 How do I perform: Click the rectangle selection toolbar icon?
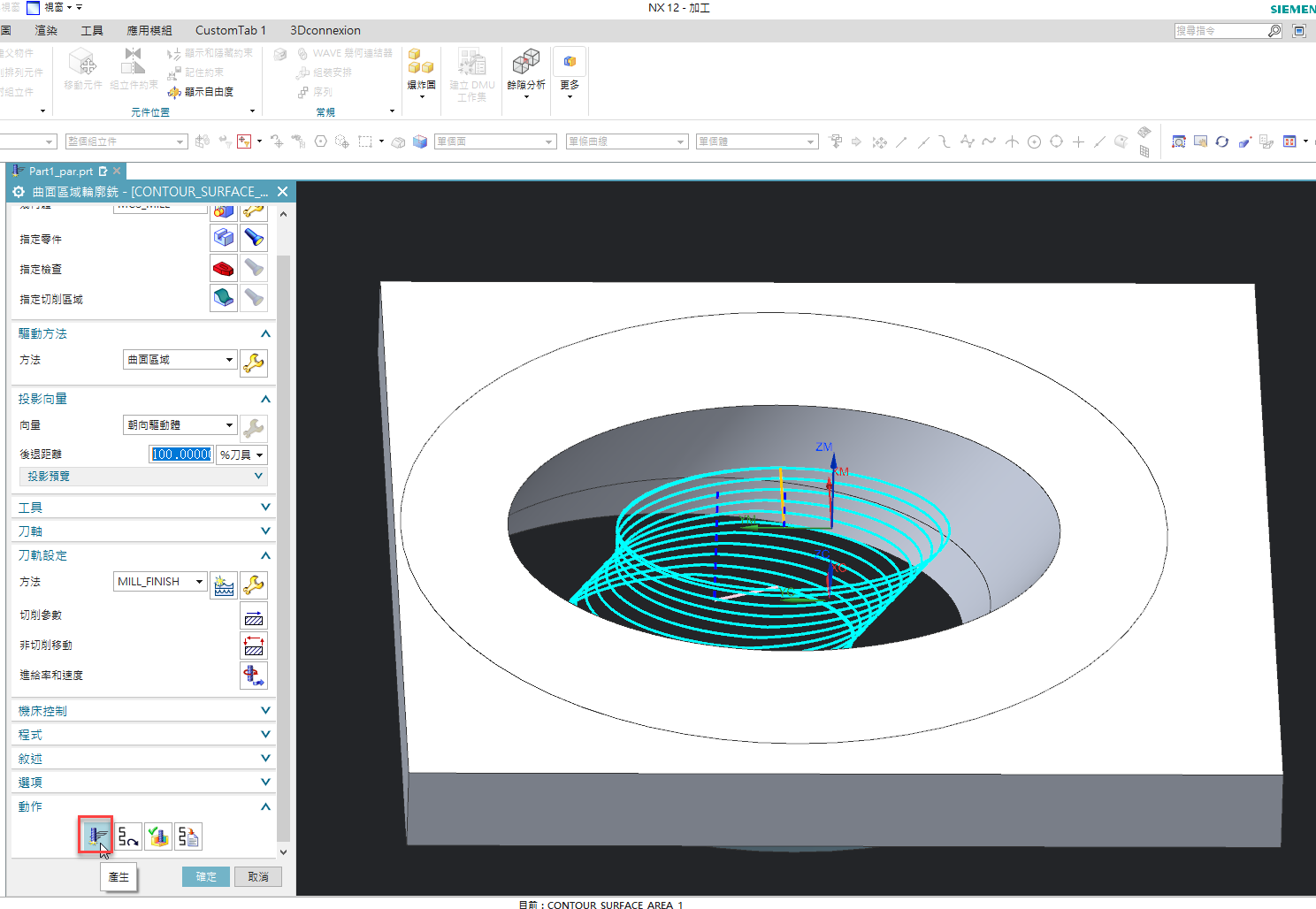point(365,141)
